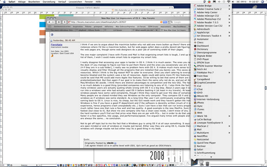Open Spotlight search in menu bar
The width and height of the screenshot is (267, 167).
click(262, 2)
